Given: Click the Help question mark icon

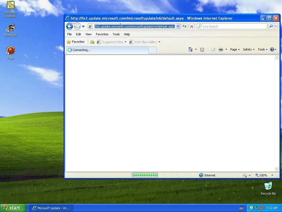Looking at the screenshot, I should 272,49.
